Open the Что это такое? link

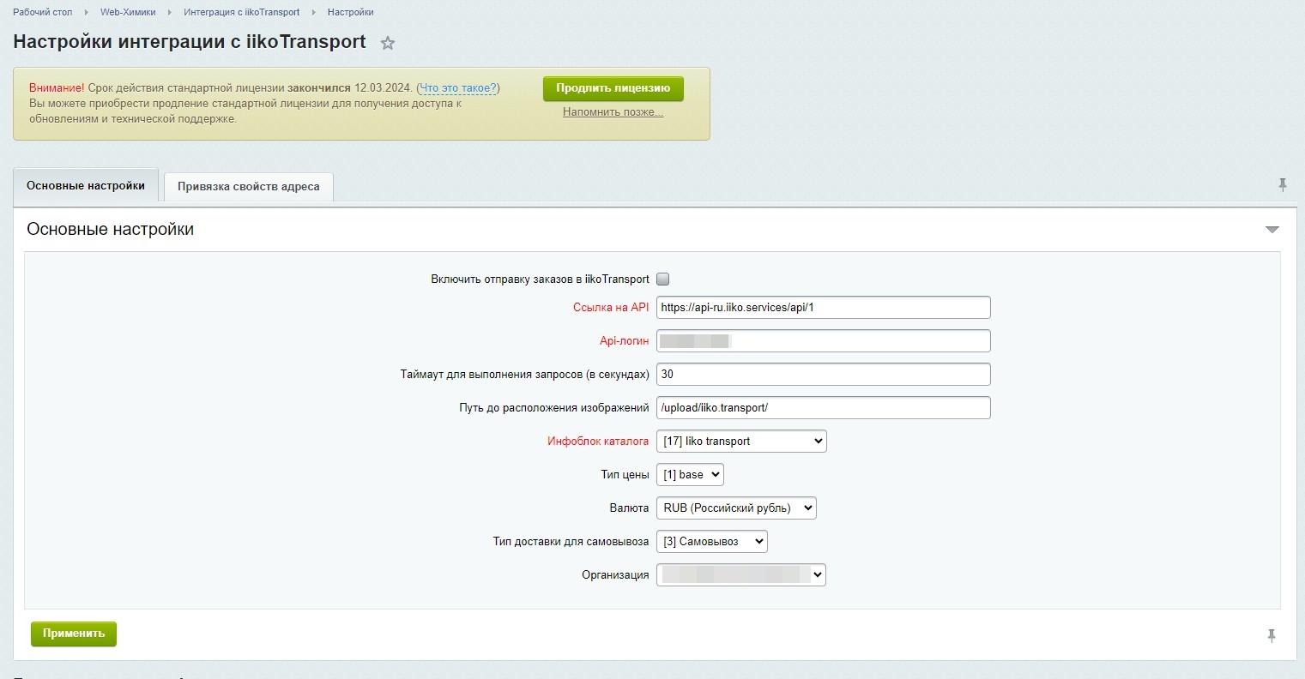(x=458, y=88)
